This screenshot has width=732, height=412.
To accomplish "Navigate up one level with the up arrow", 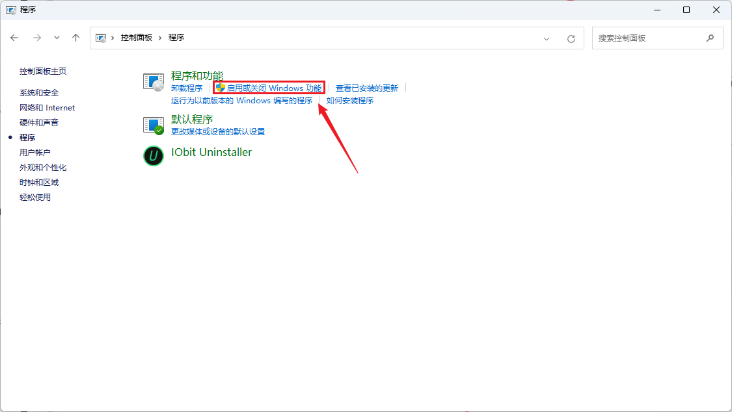I will pos(75,38).
